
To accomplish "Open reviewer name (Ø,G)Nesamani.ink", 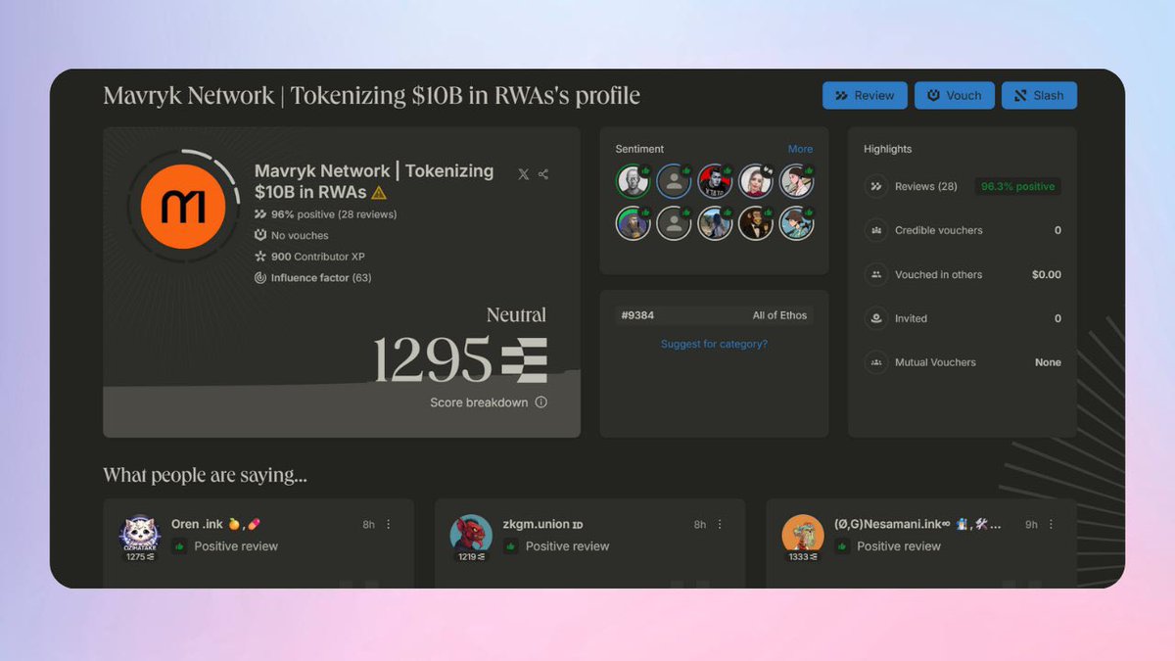I will pos(918,524).
